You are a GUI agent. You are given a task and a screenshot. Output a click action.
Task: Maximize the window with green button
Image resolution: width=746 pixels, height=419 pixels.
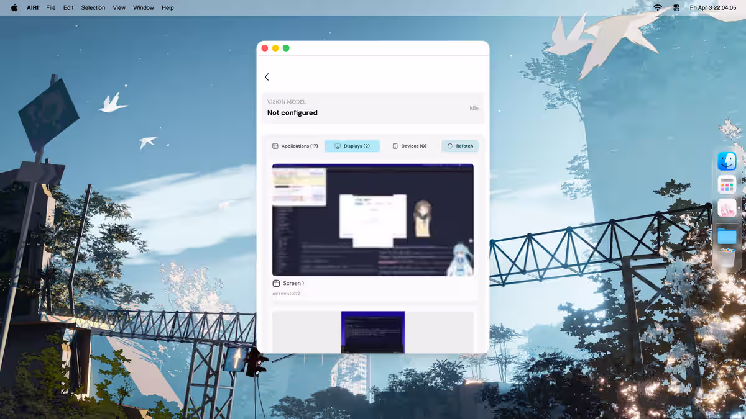click(286, 48)
